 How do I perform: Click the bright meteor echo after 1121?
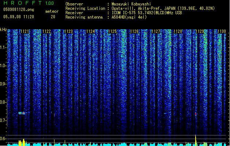click(23, 113)
